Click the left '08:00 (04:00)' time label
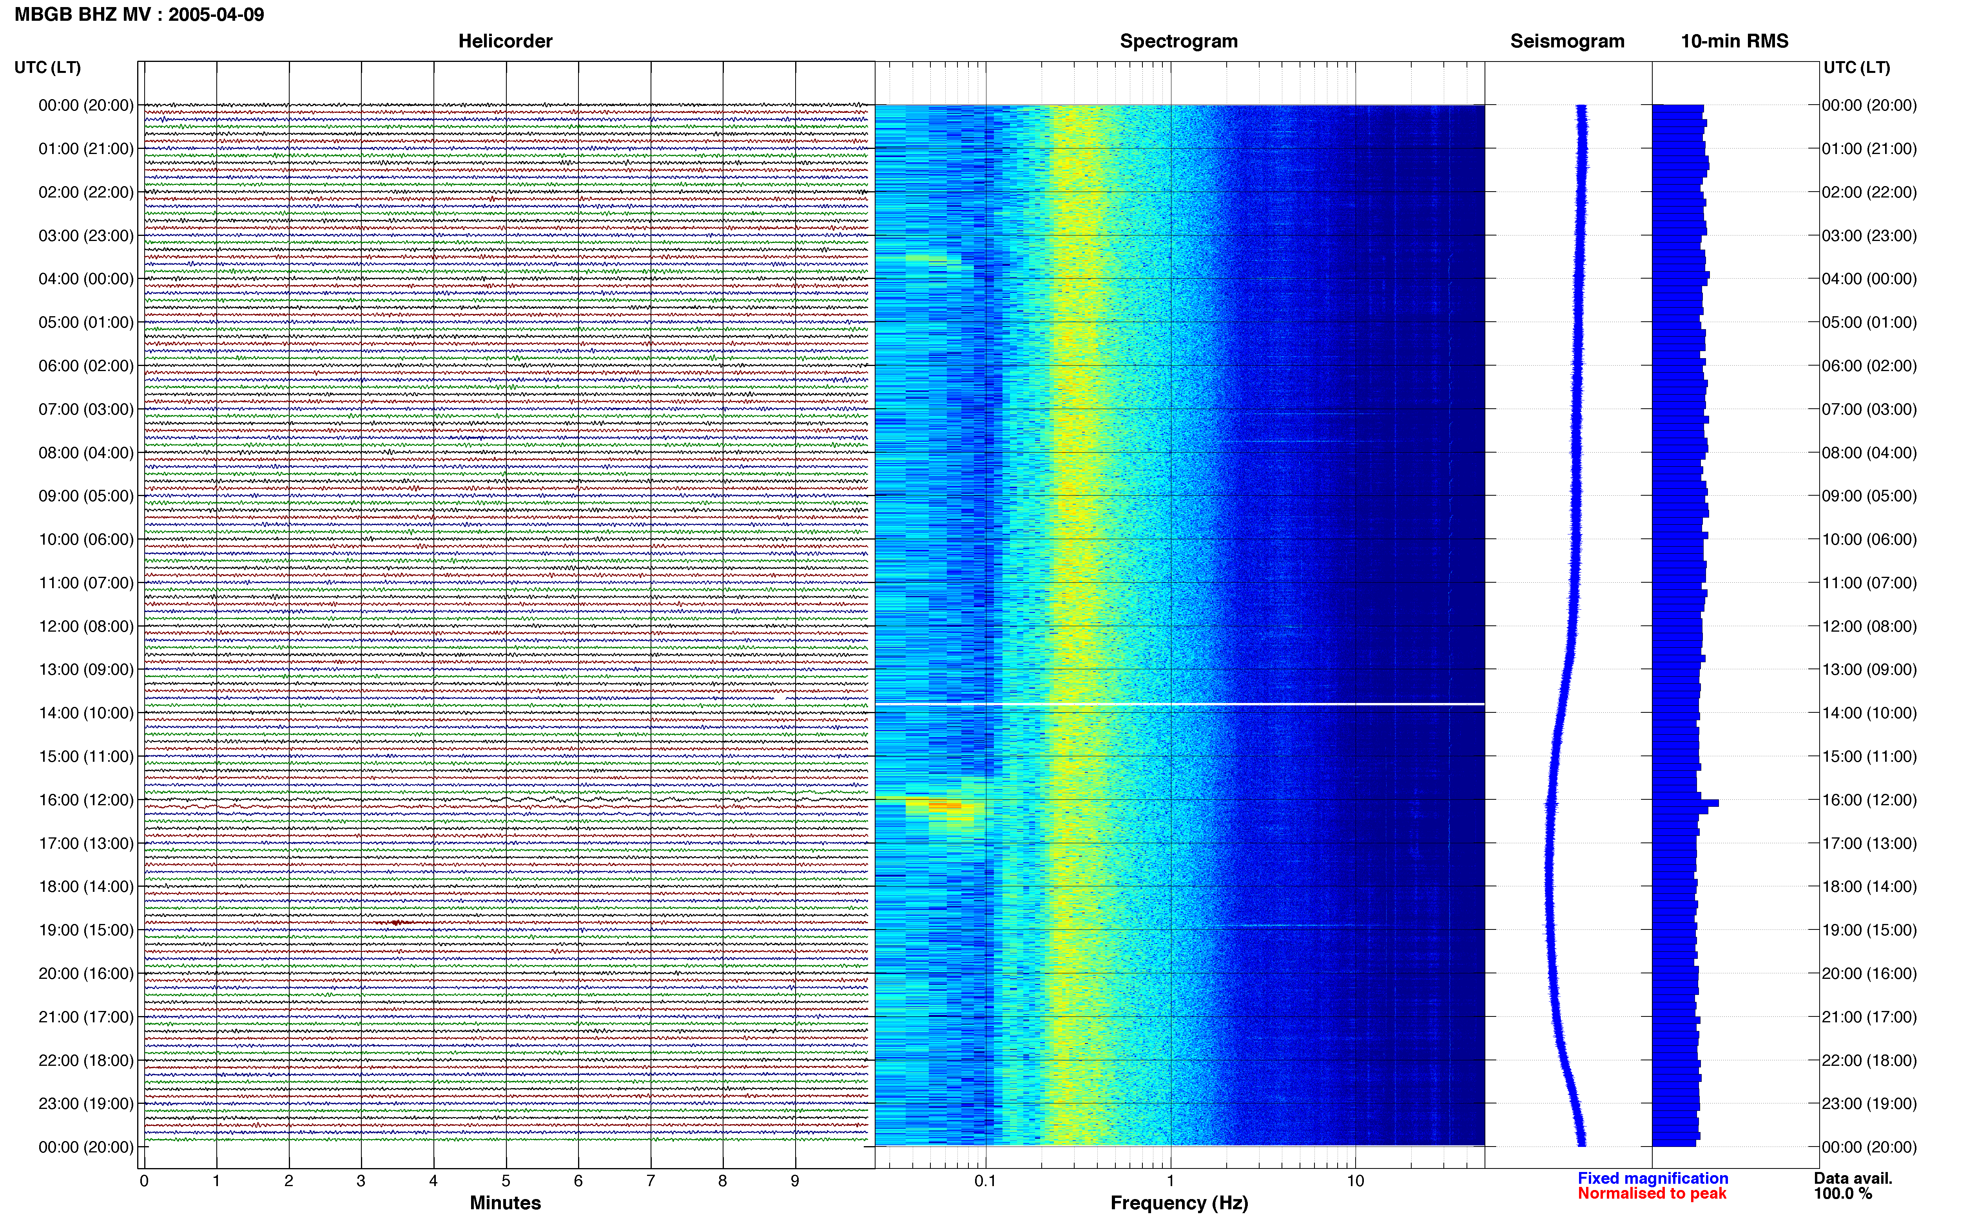 click(x=86, y=452)
